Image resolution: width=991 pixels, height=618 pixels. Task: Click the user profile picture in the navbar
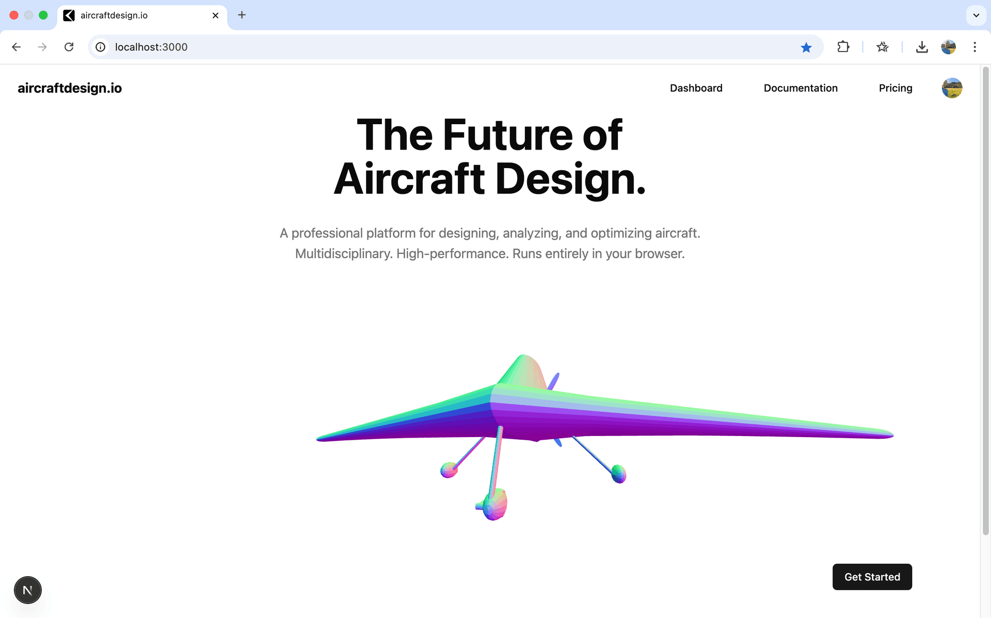(x=952, y=88)
